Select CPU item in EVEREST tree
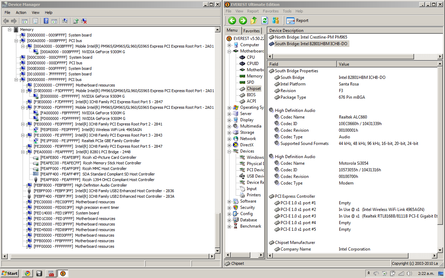The image size is (445, 278). tap(251, 57)
